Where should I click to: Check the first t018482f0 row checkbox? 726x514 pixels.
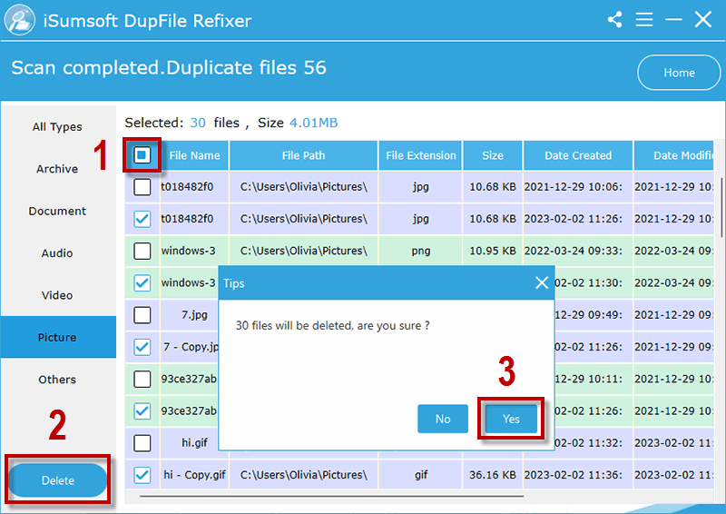tap(142, 187)
